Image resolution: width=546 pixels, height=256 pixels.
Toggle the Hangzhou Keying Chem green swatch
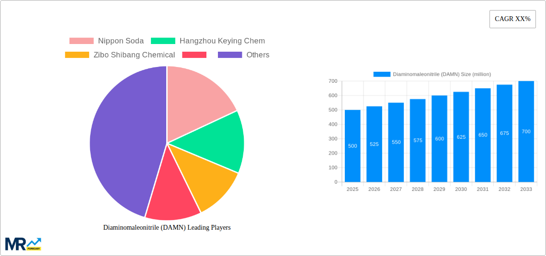point(163,41)
